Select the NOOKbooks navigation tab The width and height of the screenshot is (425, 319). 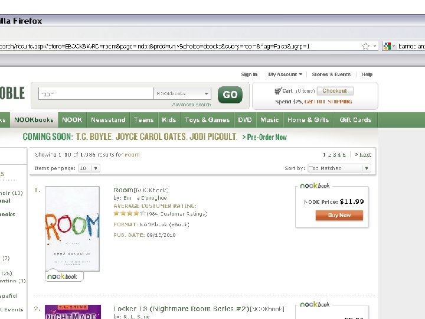coord(34,120)
